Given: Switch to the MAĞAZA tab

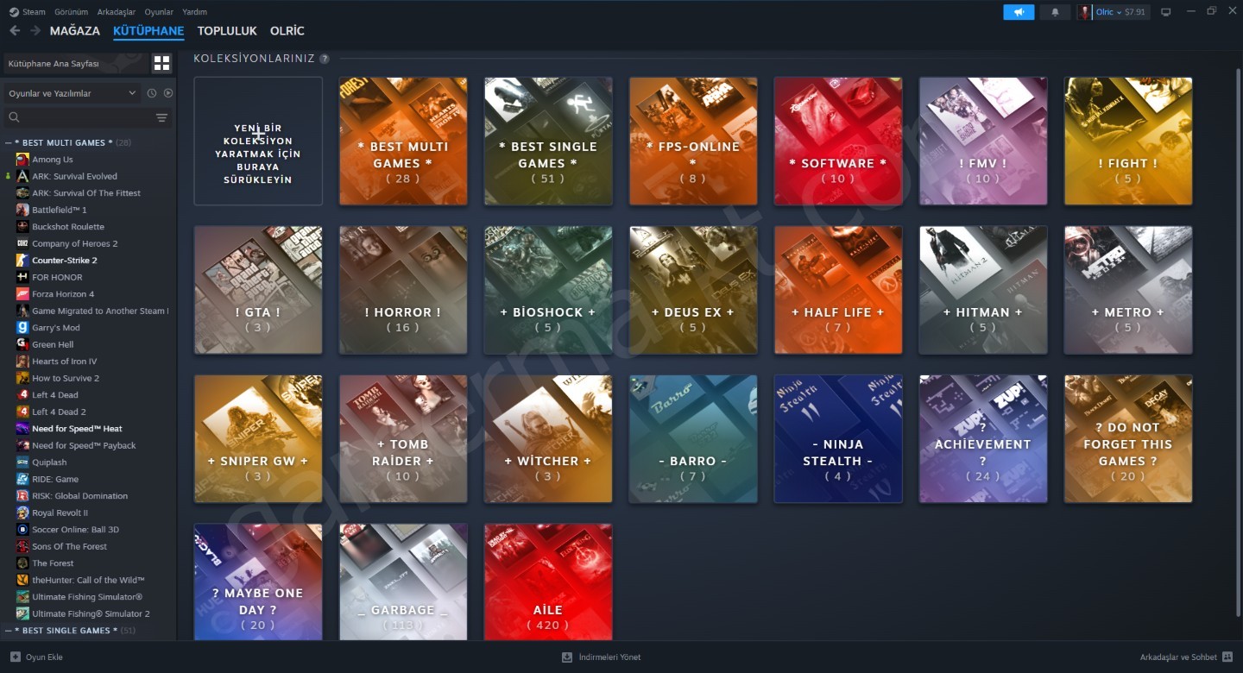Looking at the screenshot, I should [75, 31].
